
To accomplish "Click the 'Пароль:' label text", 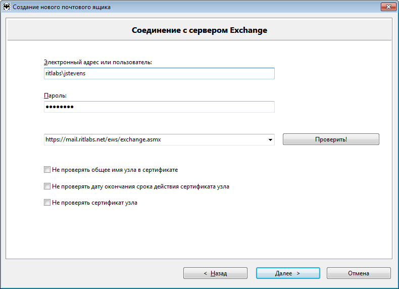I will click(x=55, y=95).
